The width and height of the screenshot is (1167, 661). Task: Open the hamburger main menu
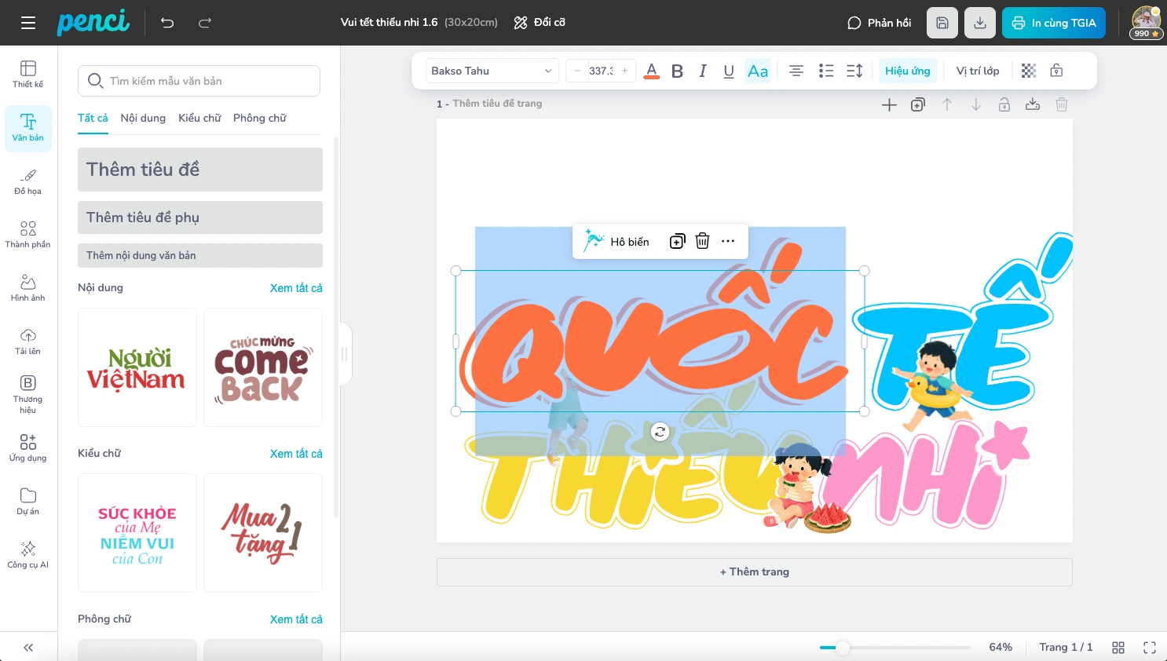point(28,23)
